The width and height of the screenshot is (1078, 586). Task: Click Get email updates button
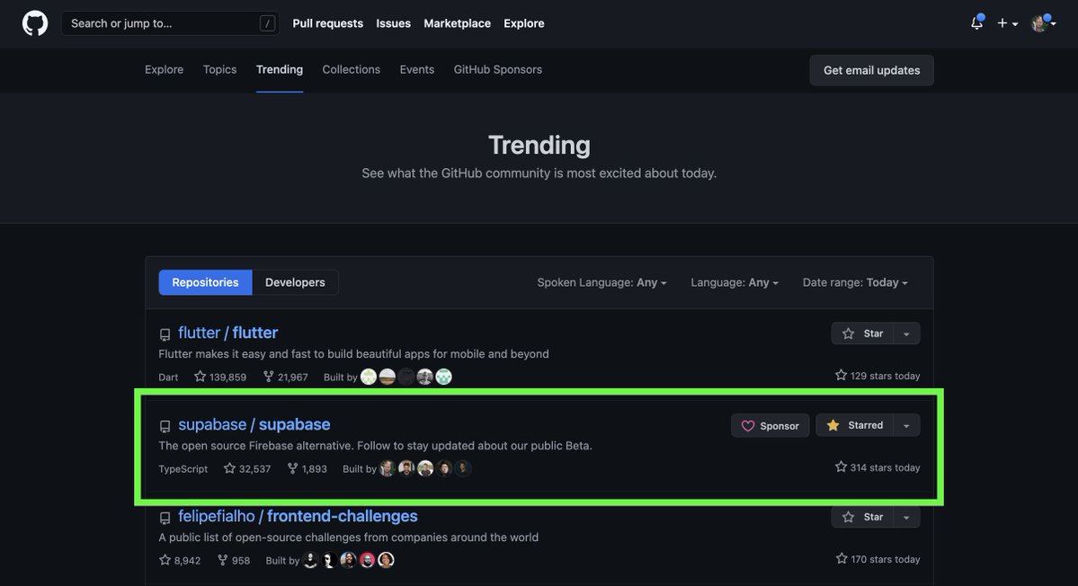coord(871,70)
